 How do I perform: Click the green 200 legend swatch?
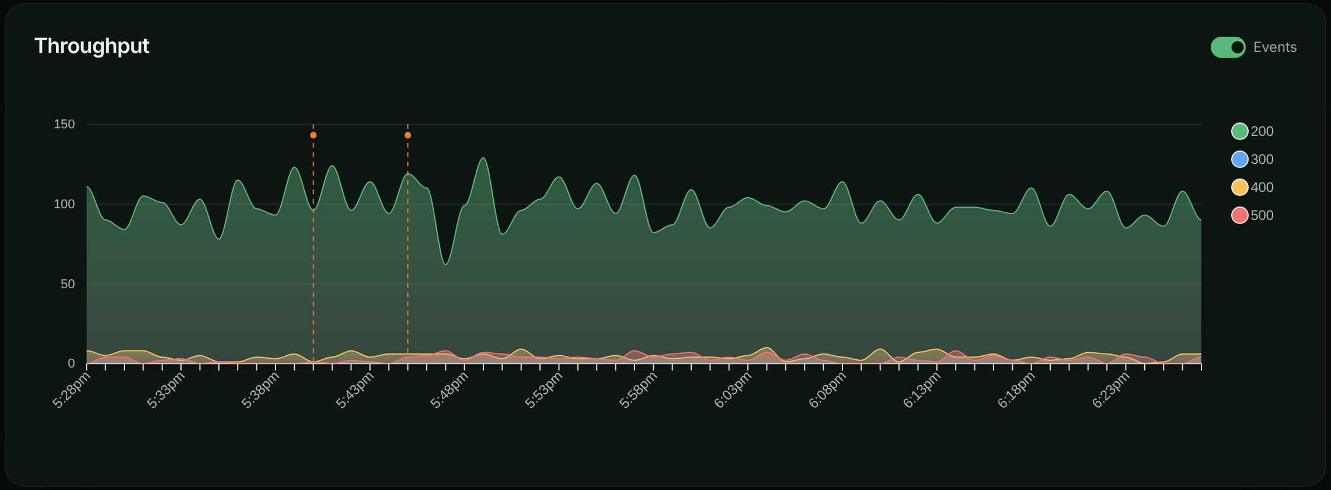click(x=1239, y=131)
